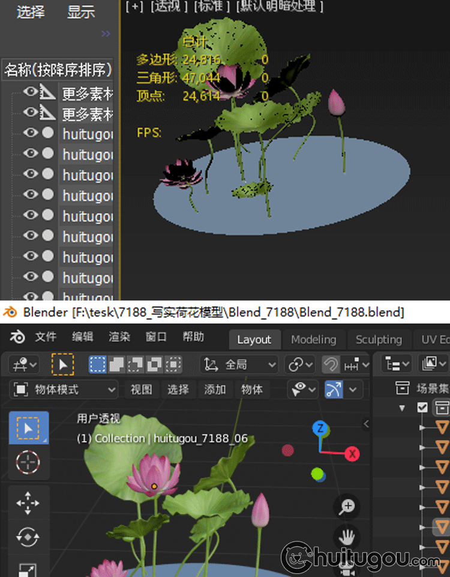Choose the Intersect Selection mode icon
Image resolution: width=450 pixels, height=577 pixels.
(173, 365)
